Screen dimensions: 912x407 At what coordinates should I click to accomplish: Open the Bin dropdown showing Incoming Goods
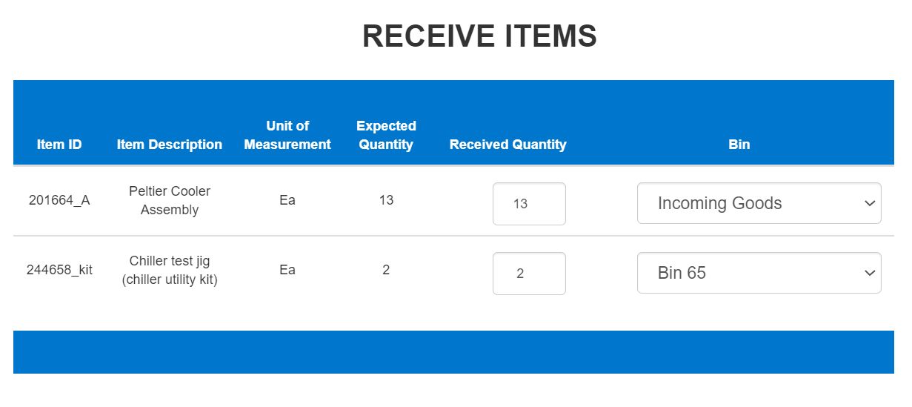759,203
